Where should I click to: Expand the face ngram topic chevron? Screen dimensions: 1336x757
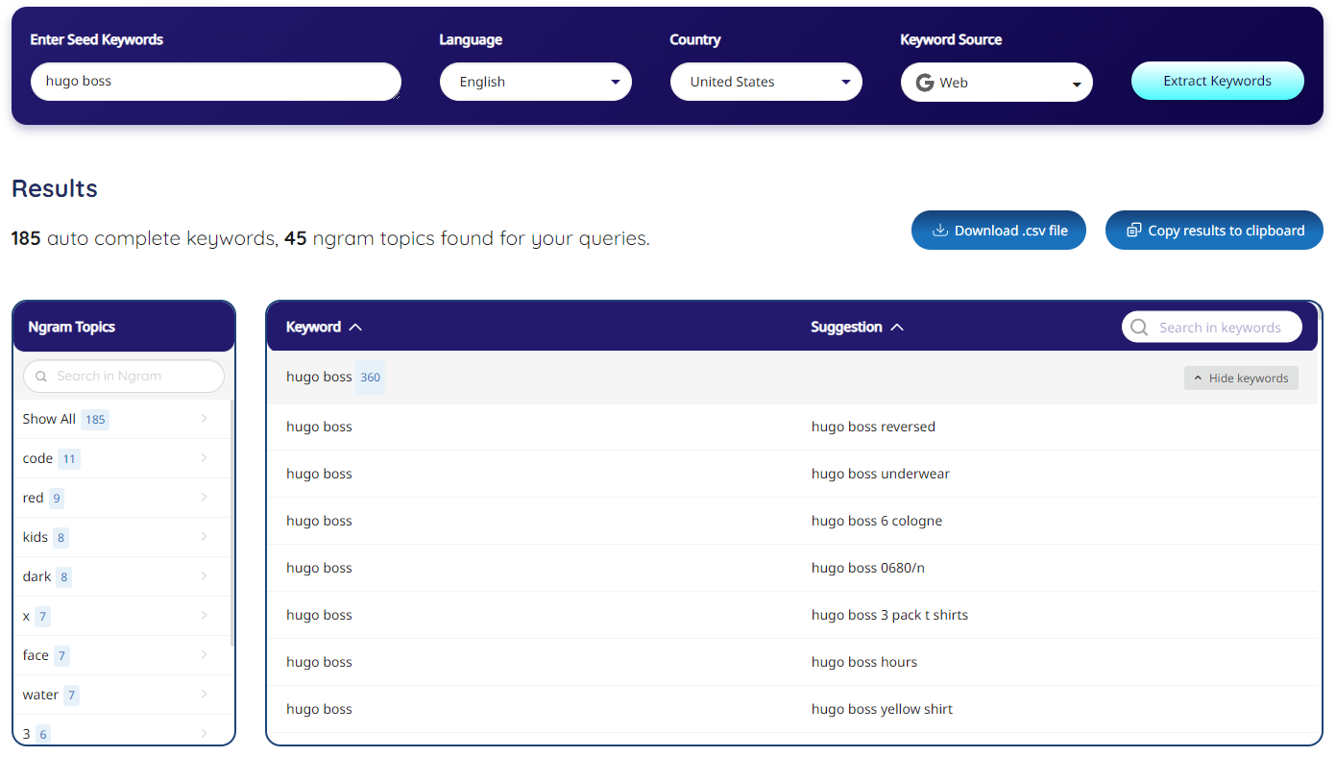(x=205, y=654)
